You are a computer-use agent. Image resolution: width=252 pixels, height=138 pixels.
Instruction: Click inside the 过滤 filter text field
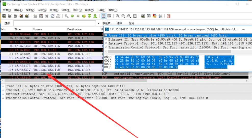[55, 23]
